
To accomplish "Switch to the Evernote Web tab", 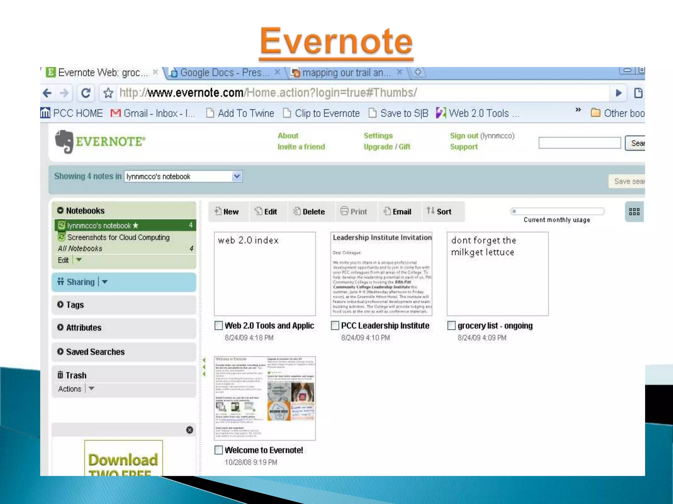I will click(103, 73).
